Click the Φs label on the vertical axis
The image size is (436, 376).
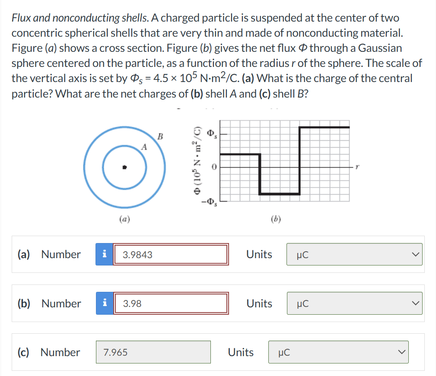coord(210,133)
